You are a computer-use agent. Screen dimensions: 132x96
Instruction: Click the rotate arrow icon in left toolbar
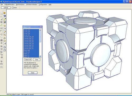coord(1,57)
